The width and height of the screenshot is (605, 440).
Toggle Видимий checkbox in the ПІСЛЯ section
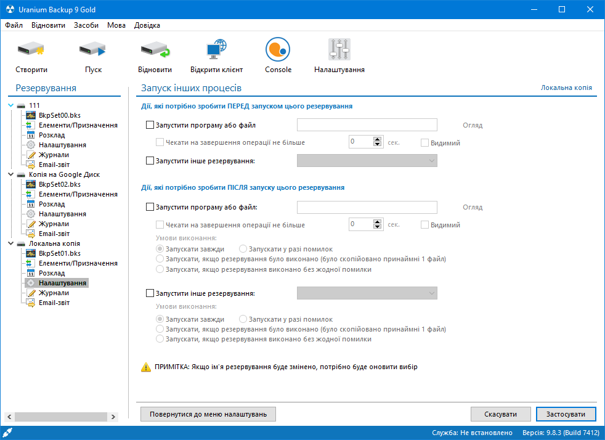[424, 225]
